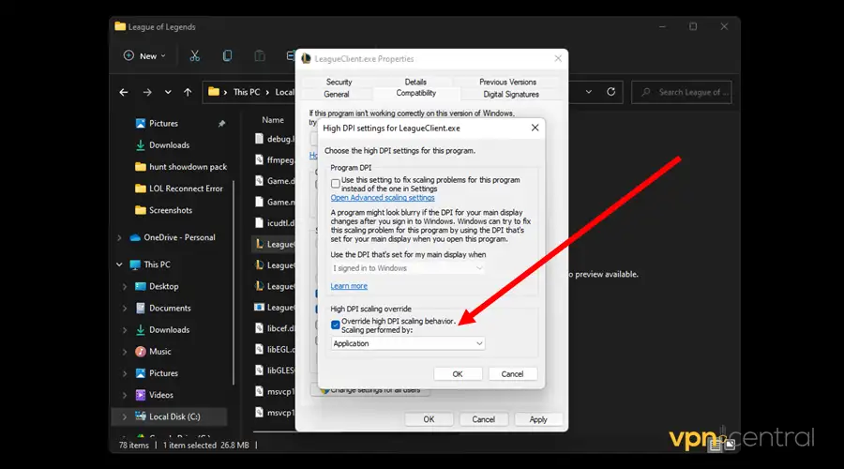Select the Compatibility tab in Properties

click(416, 93)
